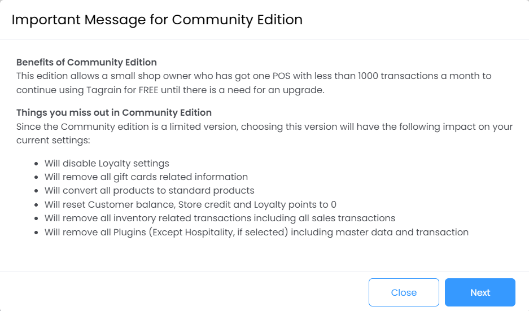Select the 'Will remove all Plugins' item

(x=256, y=232)
